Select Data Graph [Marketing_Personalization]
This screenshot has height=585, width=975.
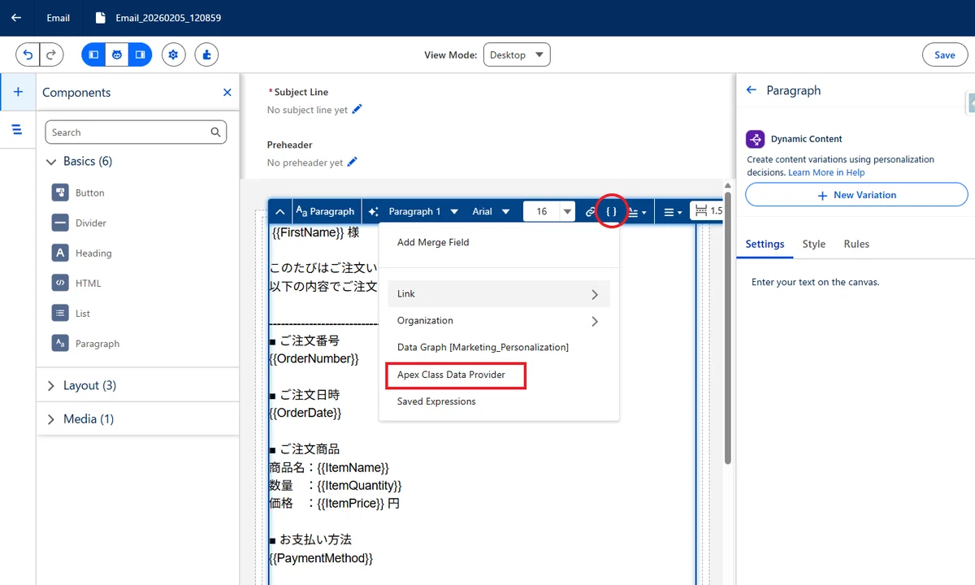click(x=483, y=347)
